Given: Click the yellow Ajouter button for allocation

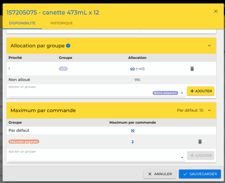Looking at the screenshot, I should [x=200, y=91].
